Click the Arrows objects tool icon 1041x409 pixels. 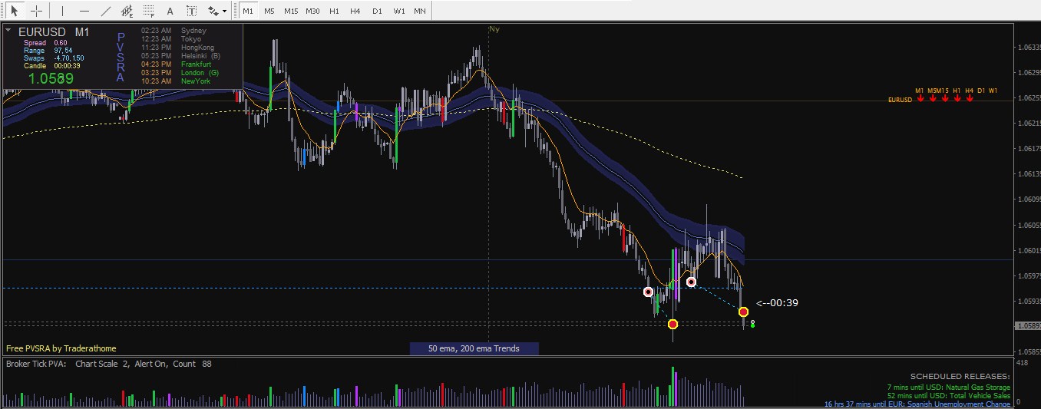212,11
